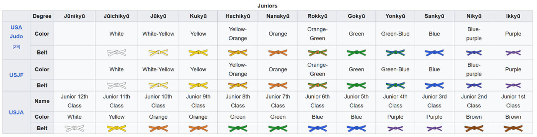This screenshot has height=137, width=537.
Task: Open the USA Judo yellow-orange belt image
Action: click(237, 53)
